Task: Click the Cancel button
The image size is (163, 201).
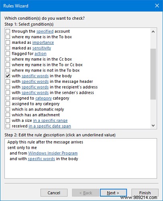Action: (54, 193)
